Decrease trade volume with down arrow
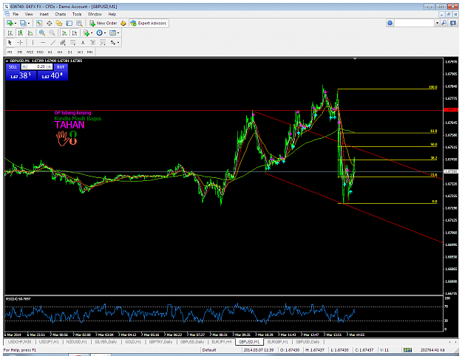This screenshot has height=356, width=462. point(24,66)
